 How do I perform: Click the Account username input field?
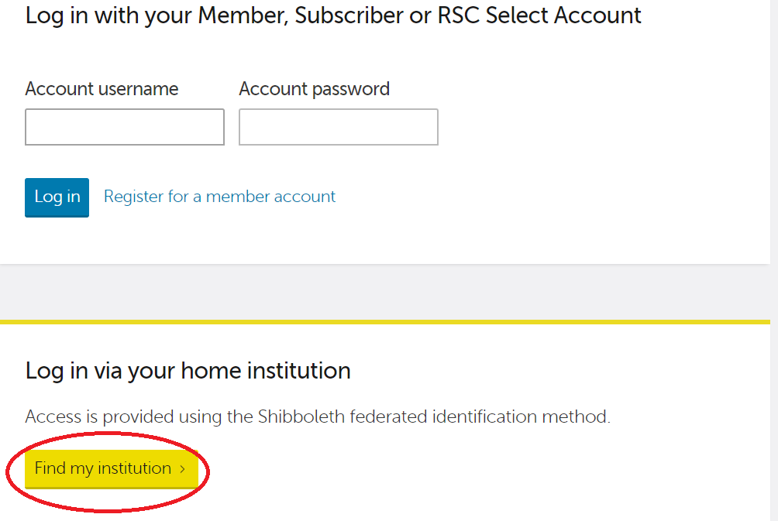124,127
